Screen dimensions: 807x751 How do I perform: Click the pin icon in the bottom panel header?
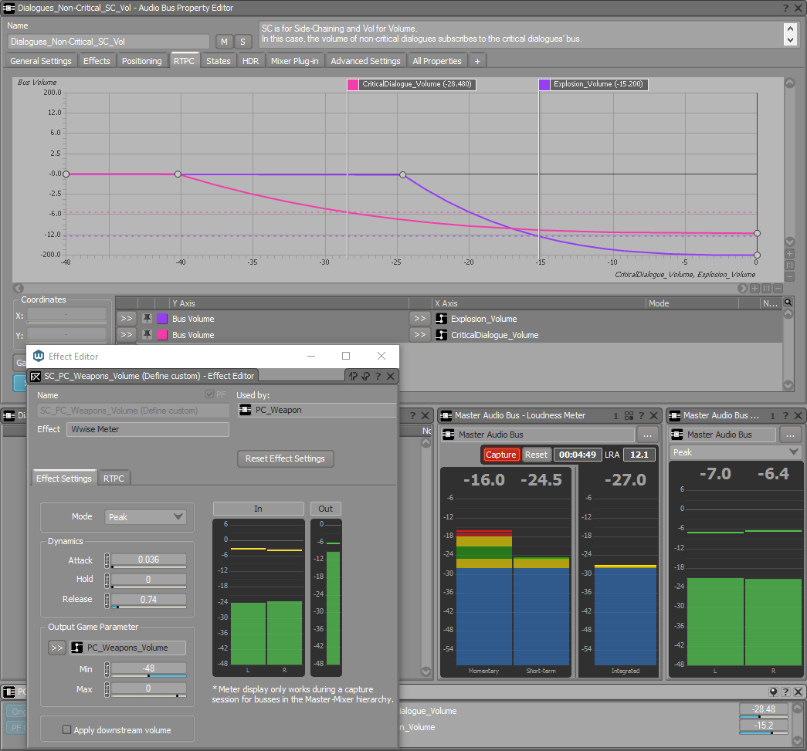[x=773, y=692]
